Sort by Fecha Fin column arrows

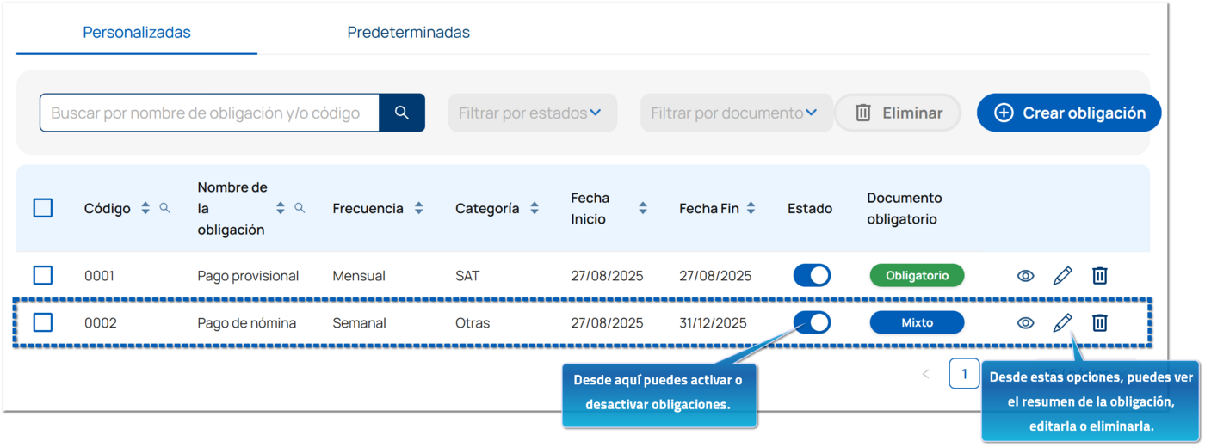[751, 208]
